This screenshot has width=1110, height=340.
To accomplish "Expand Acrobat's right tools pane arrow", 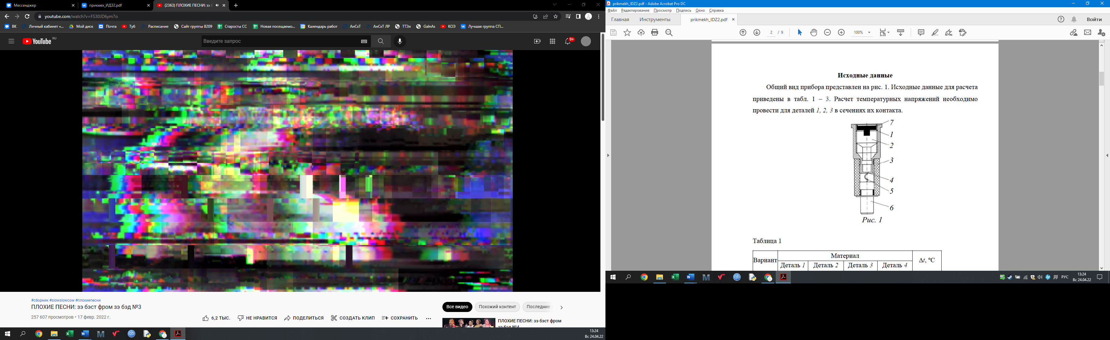I will (1107, 156).
